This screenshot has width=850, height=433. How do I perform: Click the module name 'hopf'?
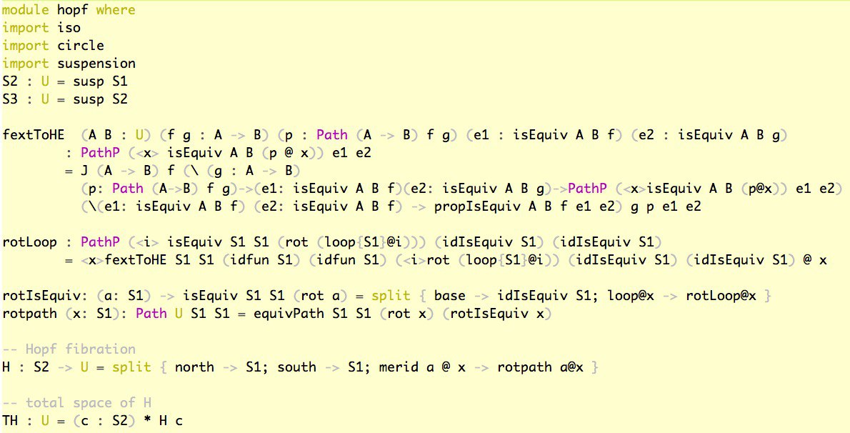point(73,10)
